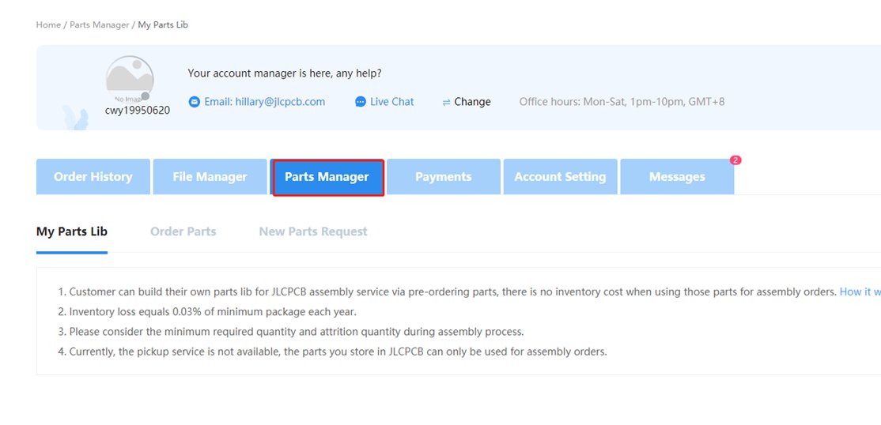Select the Parts Manager tab
The height and width of the screenshot is (425, 881).
tap(327, 177)
